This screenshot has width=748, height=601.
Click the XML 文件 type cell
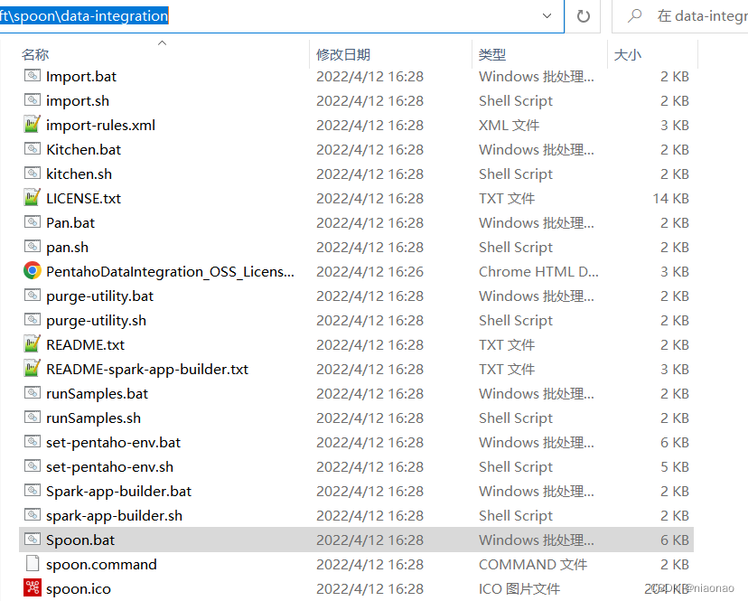[x=509, y=125]
